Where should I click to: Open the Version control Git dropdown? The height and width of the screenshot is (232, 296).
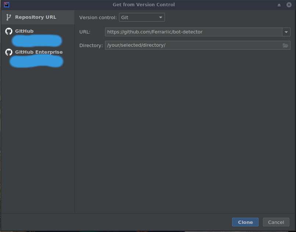click(x=142, y=17)
